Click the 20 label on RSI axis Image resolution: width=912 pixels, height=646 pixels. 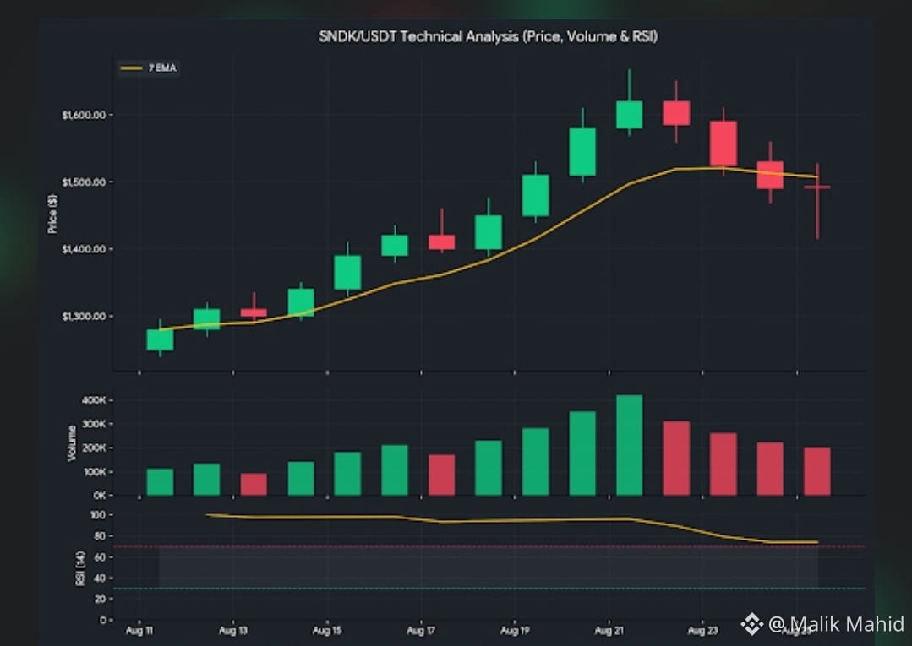point(100,599)
